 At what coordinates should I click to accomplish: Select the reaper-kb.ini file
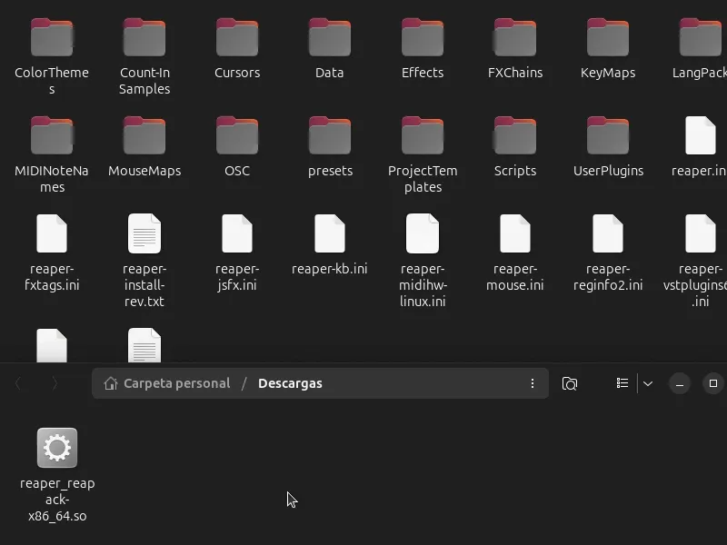point(330,233)
